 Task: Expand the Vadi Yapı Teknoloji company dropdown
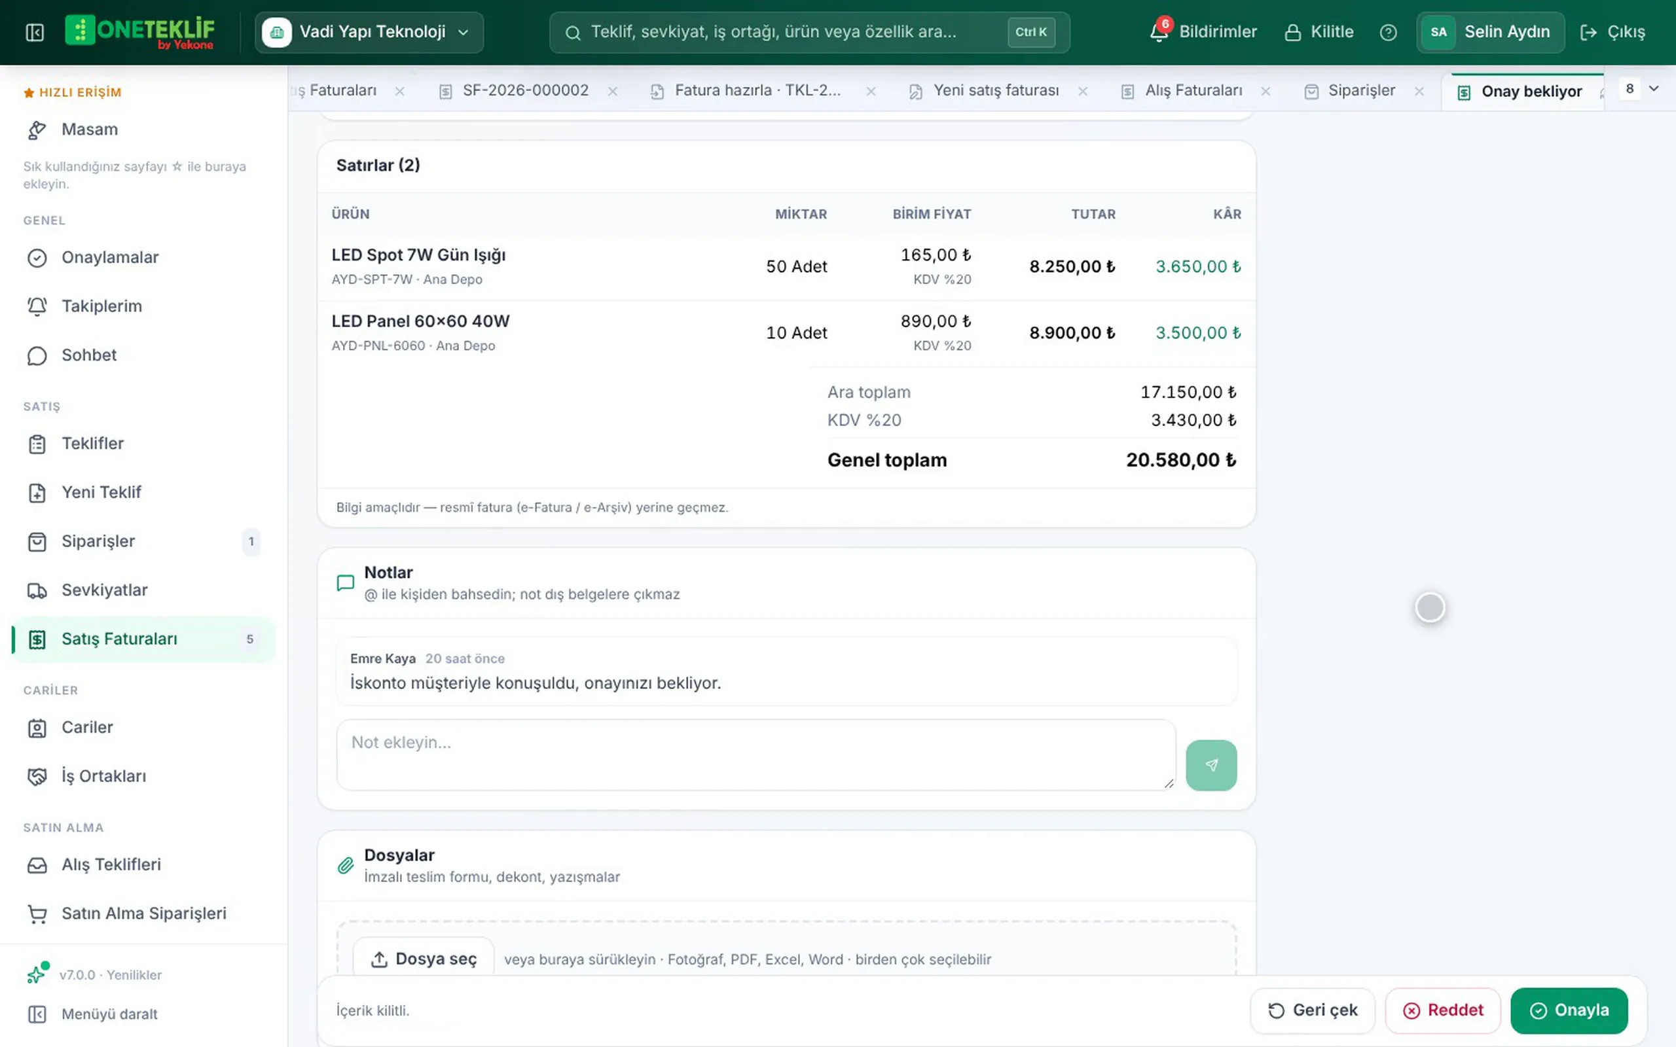tap(369, 32)
